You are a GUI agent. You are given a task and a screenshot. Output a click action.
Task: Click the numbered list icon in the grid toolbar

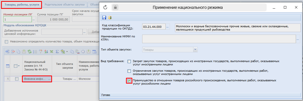tap(35, 52)
